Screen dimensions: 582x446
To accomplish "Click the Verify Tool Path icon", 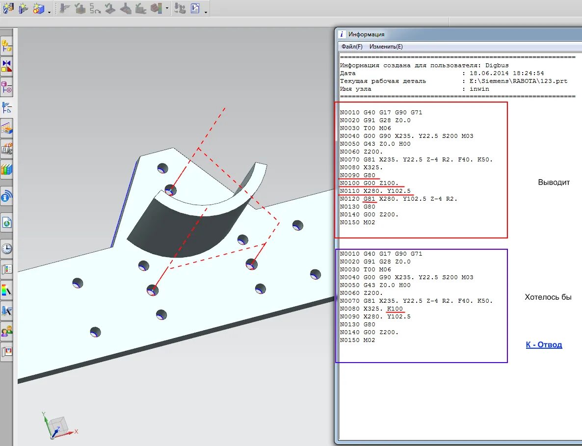I will click(x=80, y=8).
